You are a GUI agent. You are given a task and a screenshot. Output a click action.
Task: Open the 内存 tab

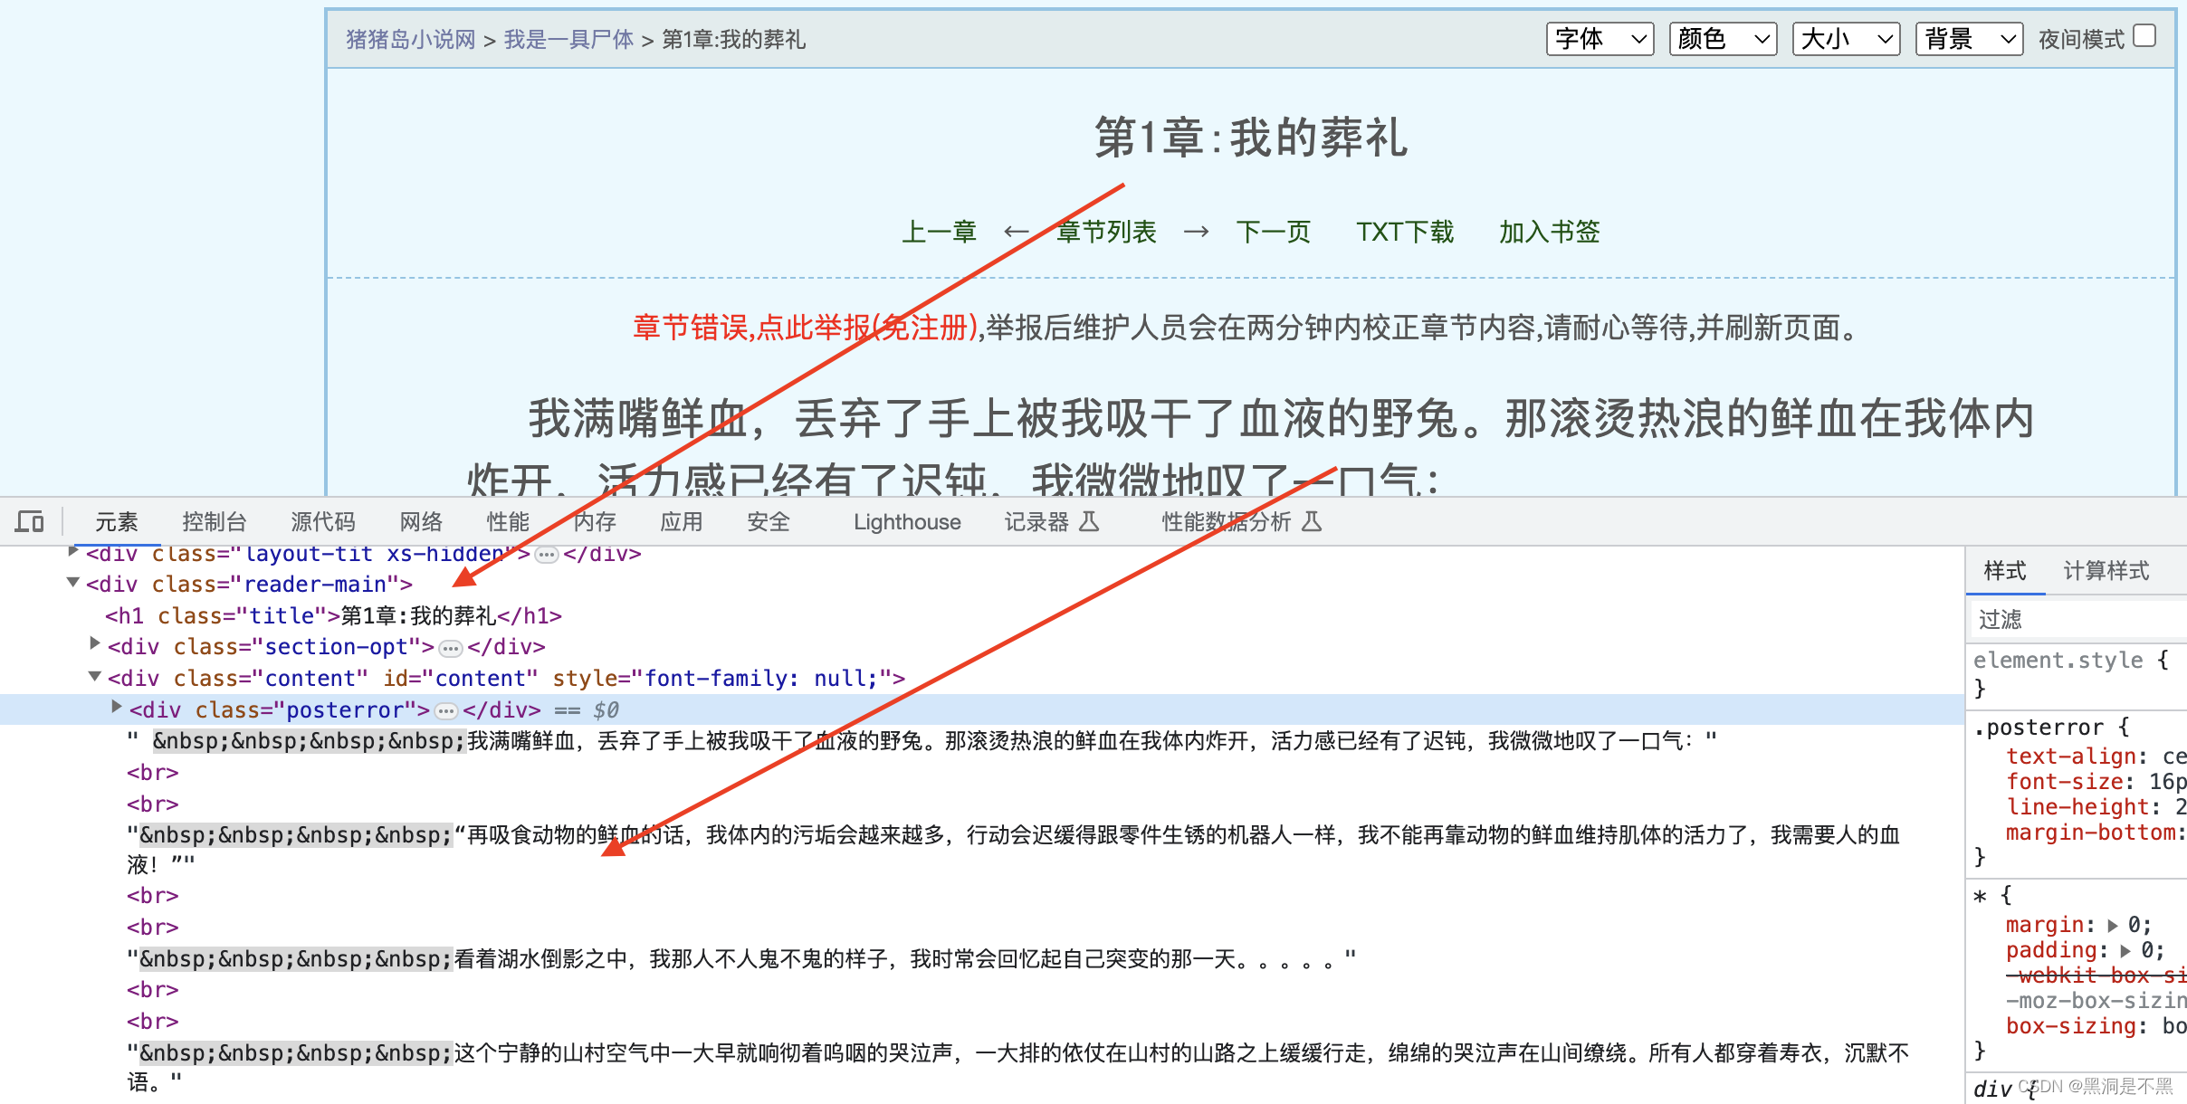(x=596, y=522)
